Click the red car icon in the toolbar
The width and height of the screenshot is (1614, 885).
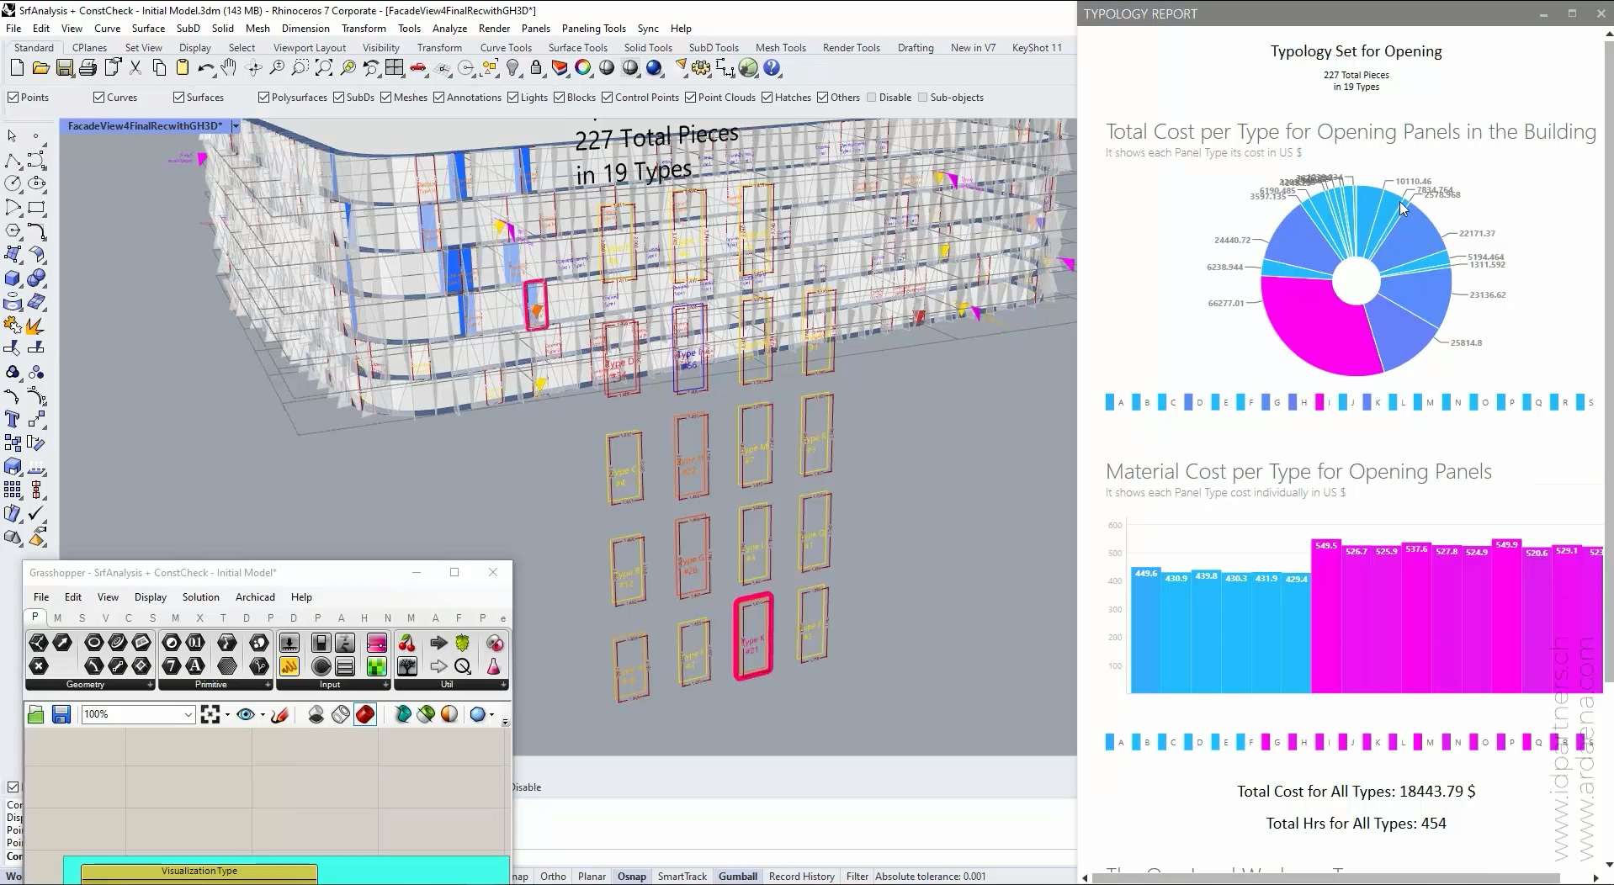pos(418,68)
